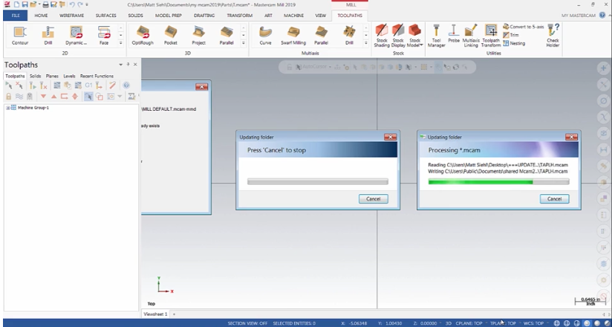Select the Contour 2D toolpath
This screenshot has width=612, height=327.
(x=19, y=35)
